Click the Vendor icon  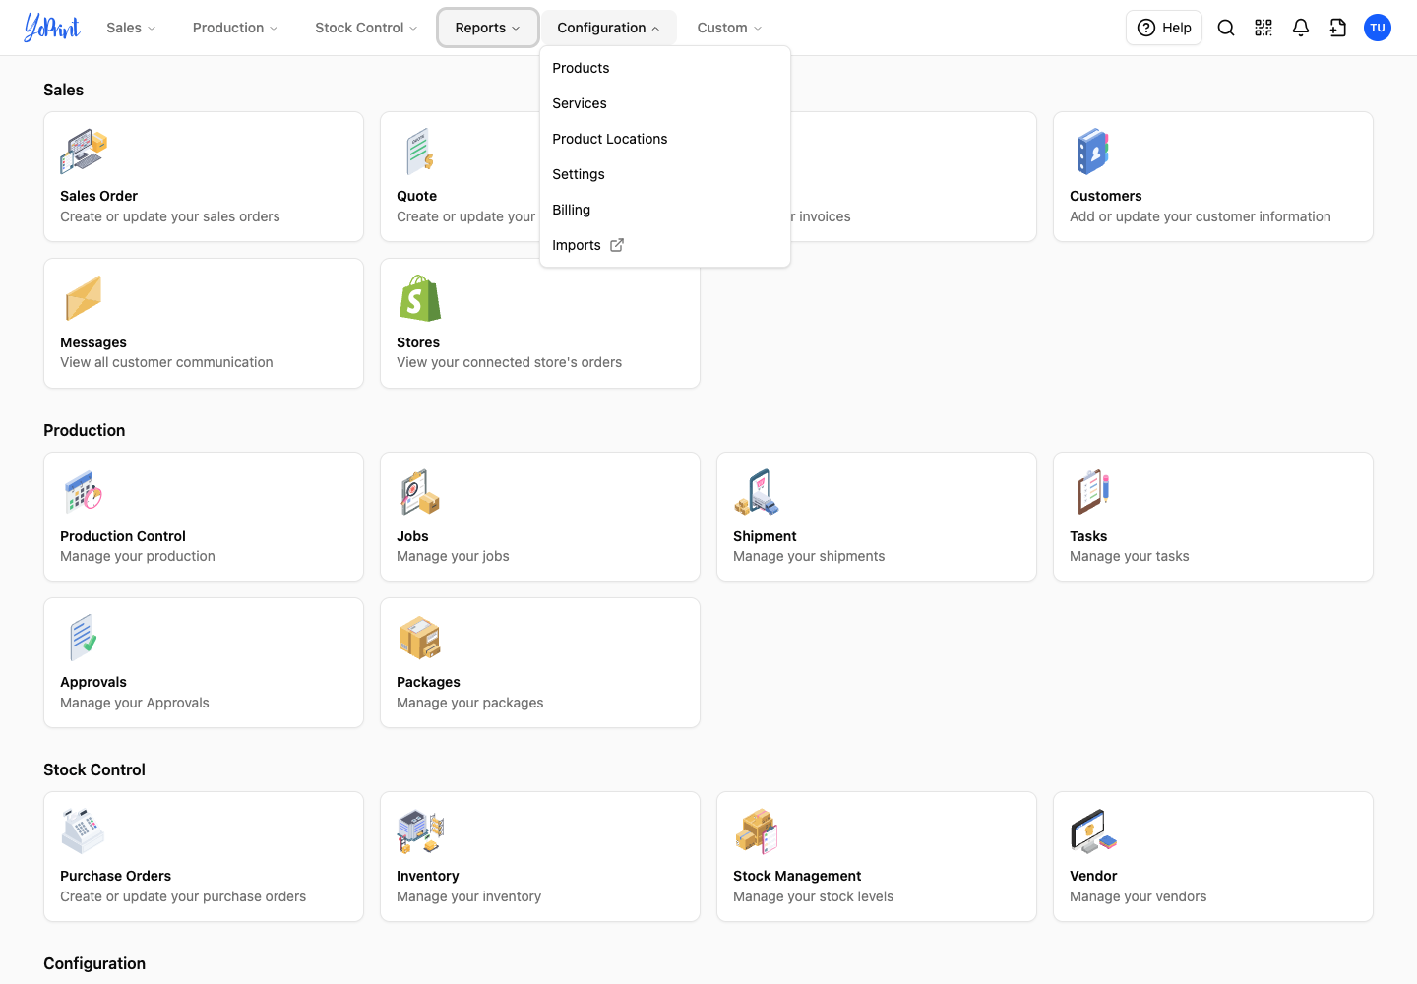coord(1093,831)
